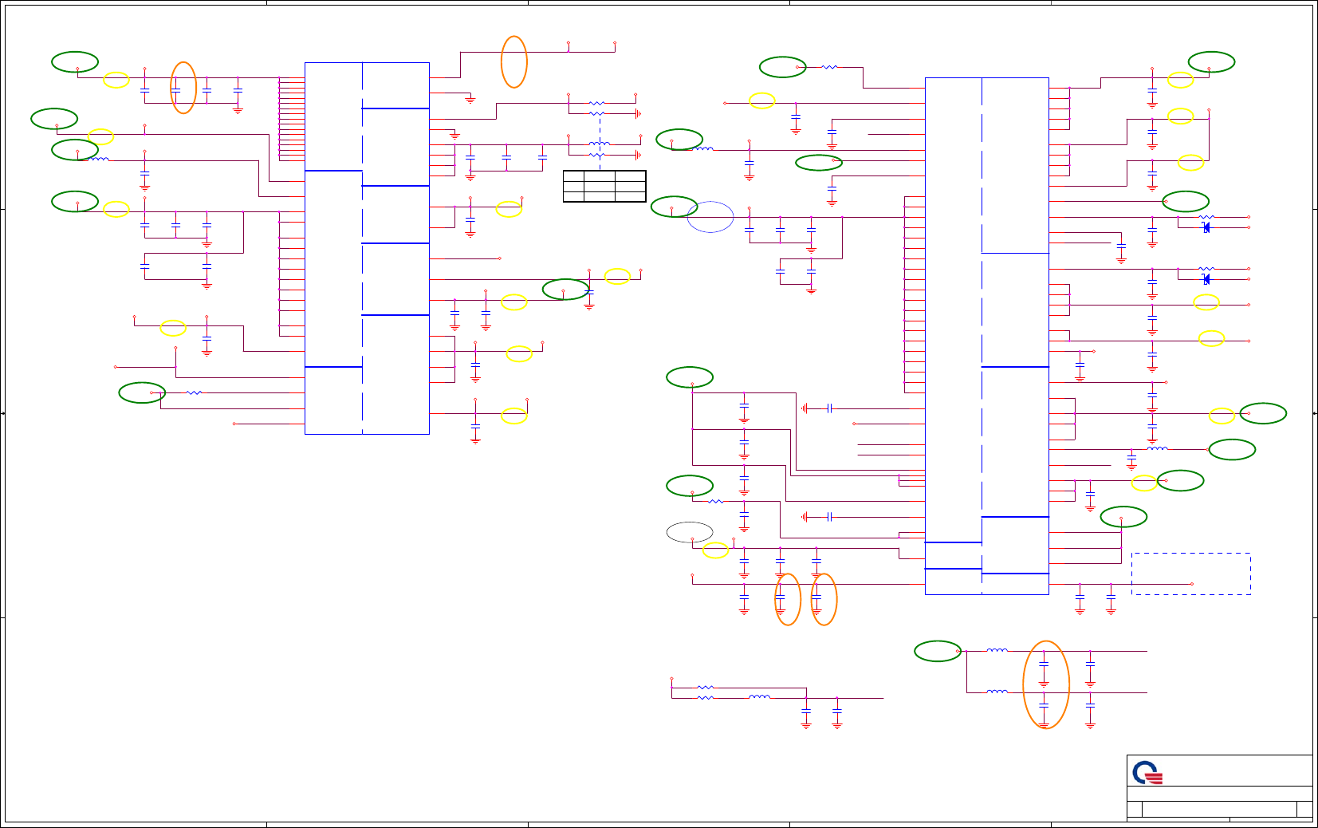Click right ellipse of the orange pair

824,599
